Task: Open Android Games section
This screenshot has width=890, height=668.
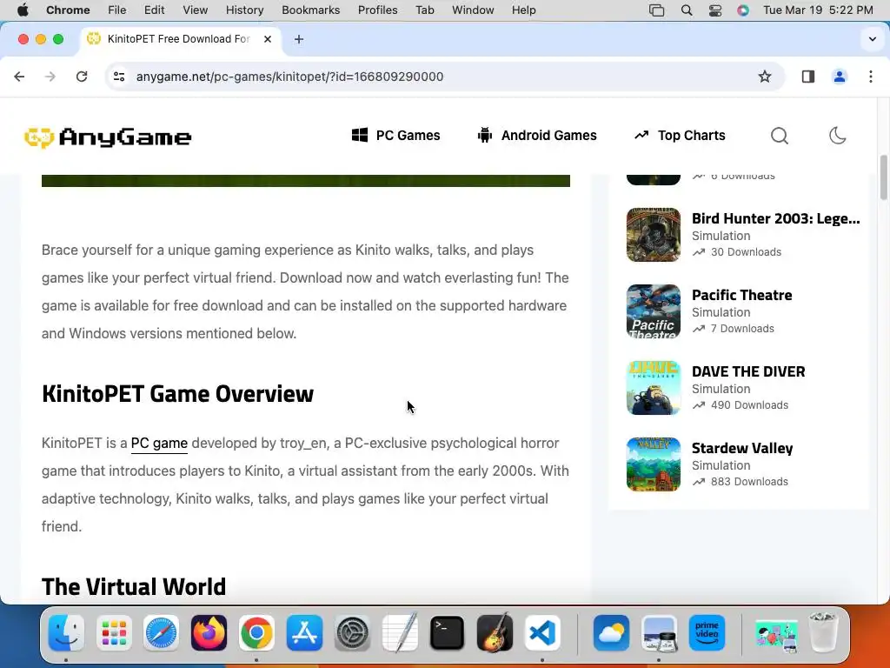Action: pos(537,135)
